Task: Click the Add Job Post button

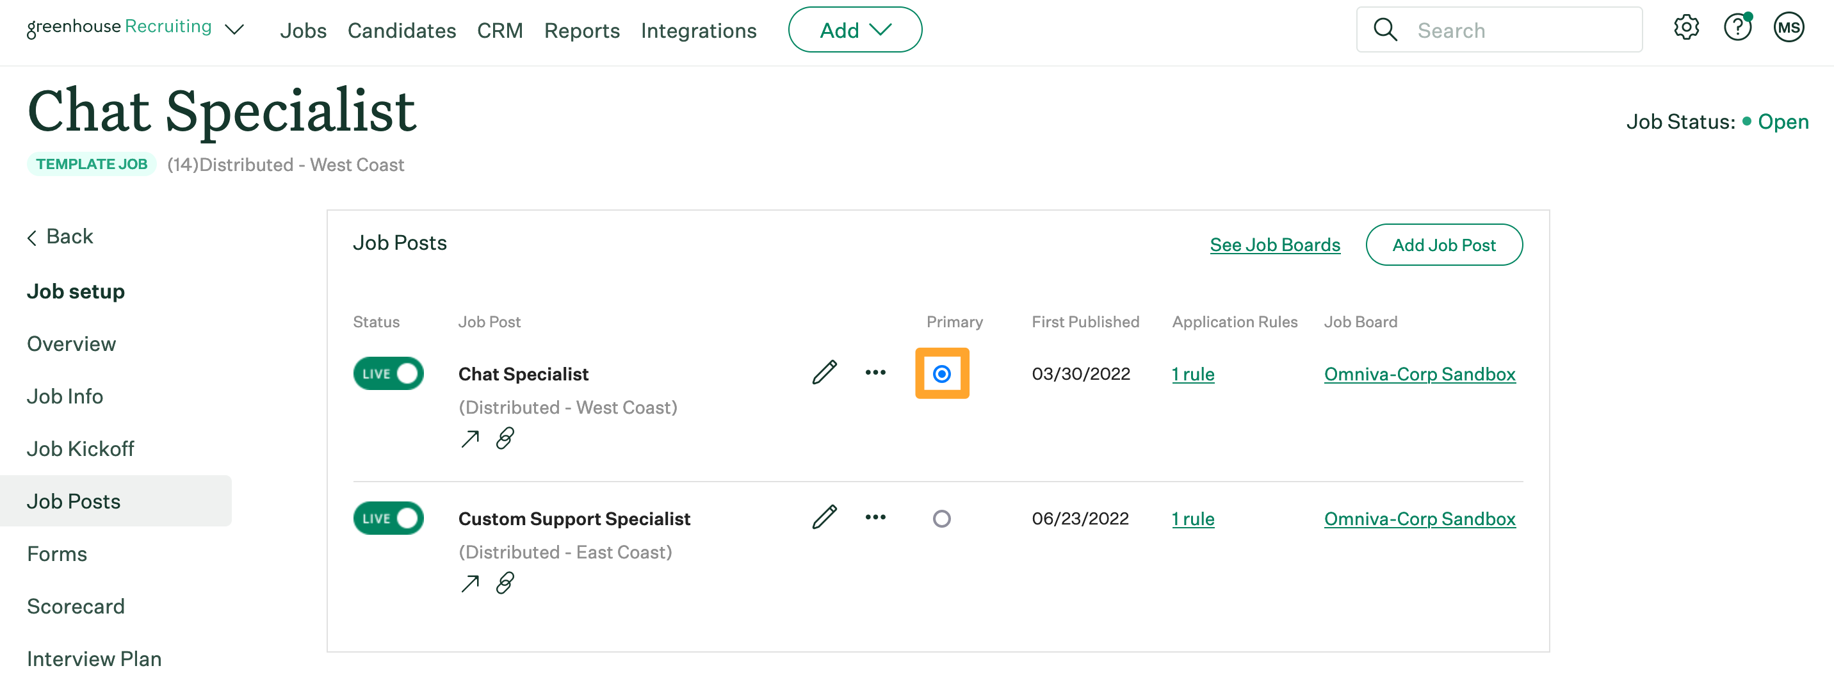Action: coord(1444,244)
